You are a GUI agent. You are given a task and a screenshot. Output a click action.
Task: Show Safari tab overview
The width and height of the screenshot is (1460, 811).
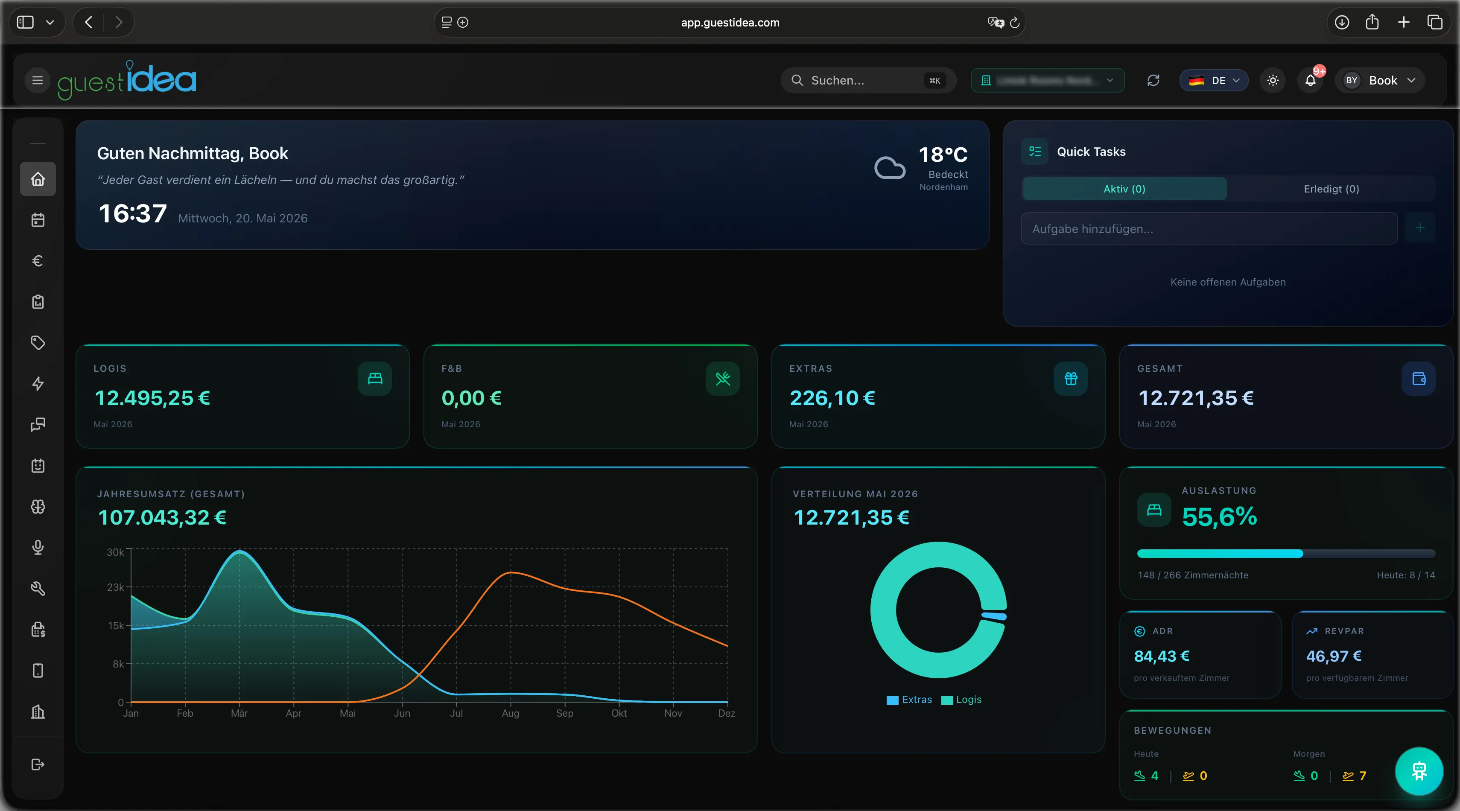pos(1435,22)
